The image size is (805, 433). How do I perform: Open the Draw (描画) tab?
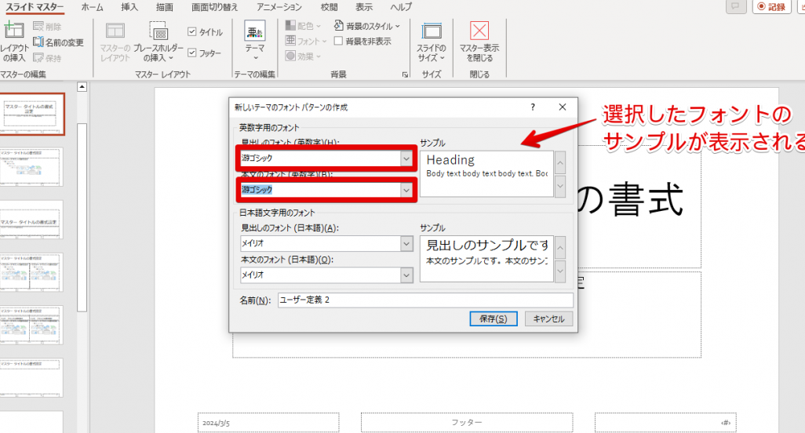(164, 7)
